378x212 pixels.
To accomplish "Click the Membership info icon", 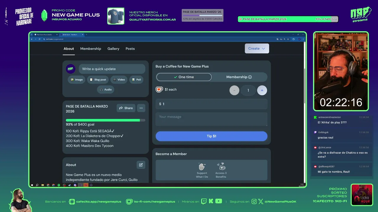I will [x=250, y=77].
